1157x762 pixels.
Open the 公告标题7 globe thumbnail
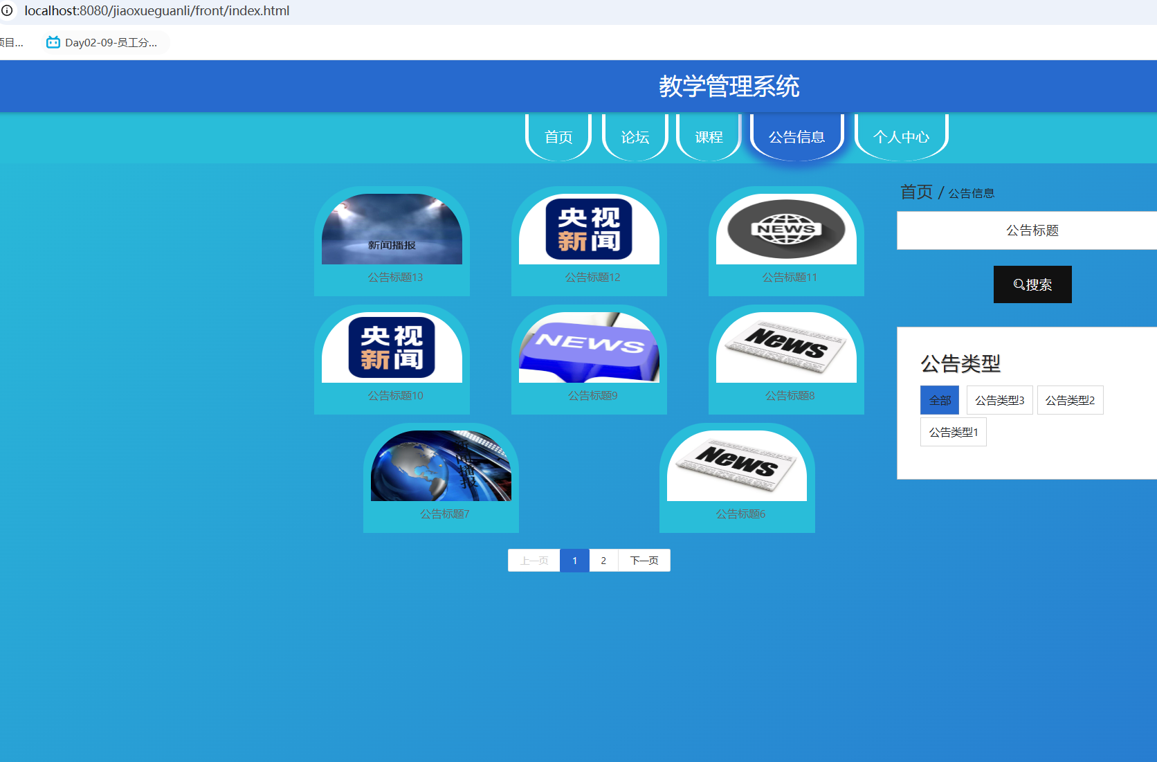point(441,466)
